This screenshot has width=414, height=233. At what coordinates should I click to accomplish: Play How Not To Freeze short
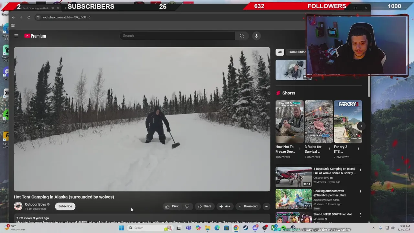(289, 121)
